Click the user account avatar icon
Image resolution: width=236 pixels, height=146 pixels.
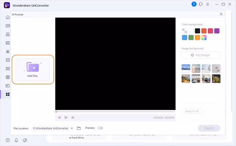194,4
